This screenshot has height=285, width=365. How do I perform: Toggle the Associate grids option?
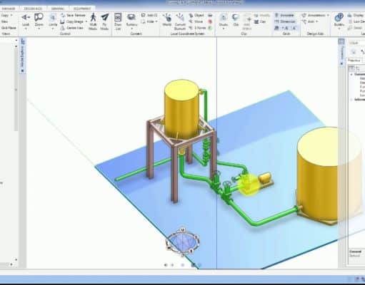tap(284, 15)
